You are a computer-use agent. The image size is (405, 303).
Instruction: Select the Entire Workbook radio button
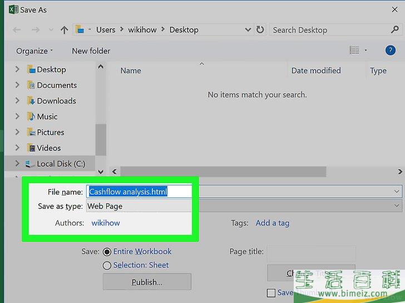(107, 252)
